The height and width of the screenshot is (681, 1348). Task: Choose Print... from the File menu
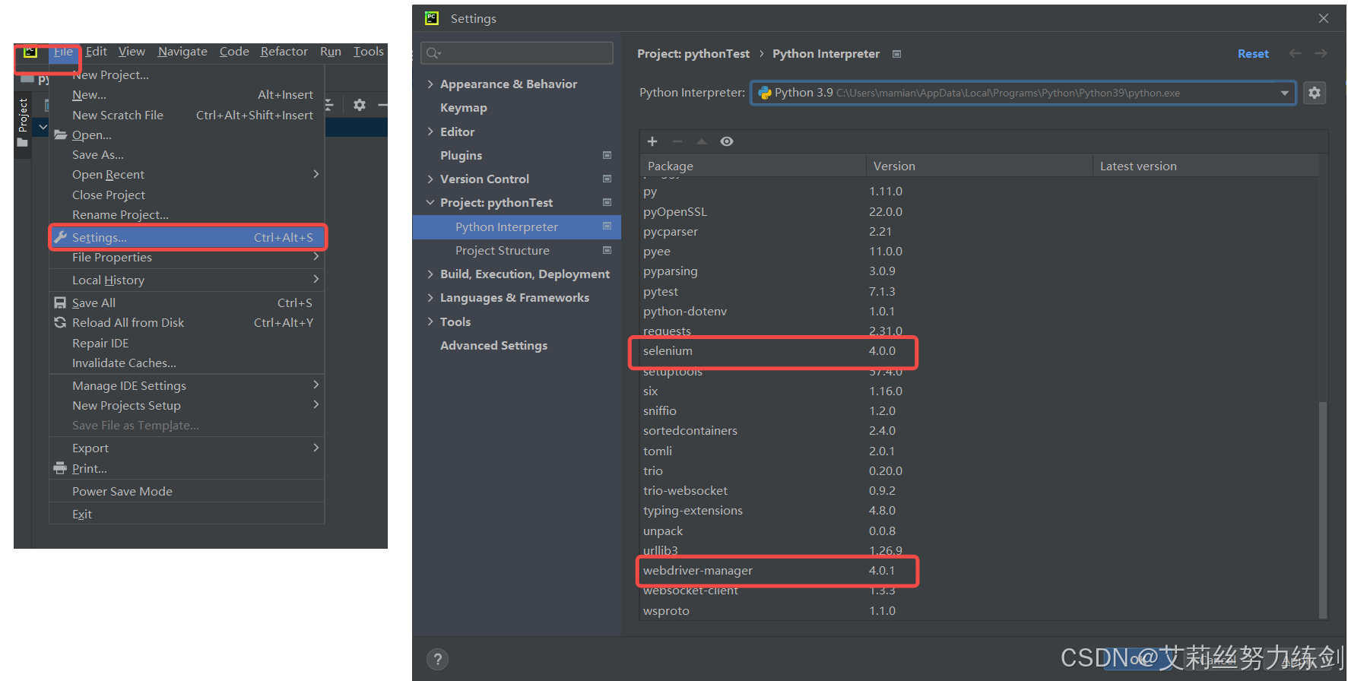point(186,469)
